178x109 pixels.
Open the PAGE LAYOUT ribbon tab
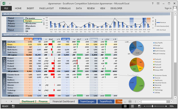46,8
